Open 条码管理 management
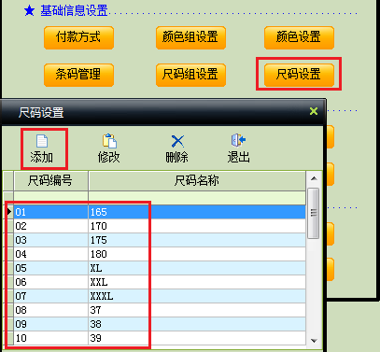 click(78, 75)
